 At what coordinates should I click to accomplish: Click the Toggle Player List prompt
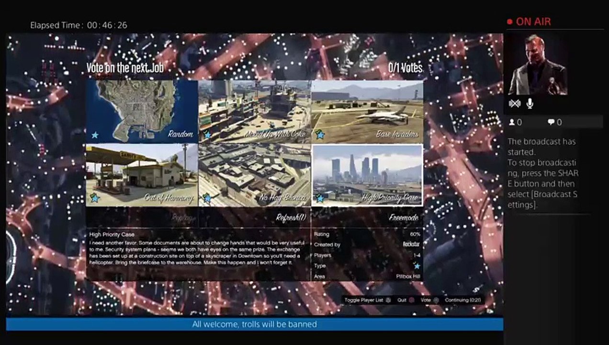tap(368, 300)
